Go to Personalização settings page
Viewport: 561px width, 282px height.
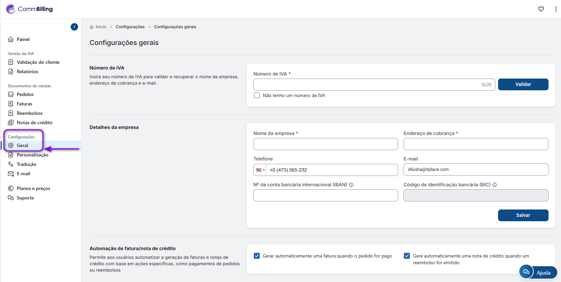pos(32,155)
